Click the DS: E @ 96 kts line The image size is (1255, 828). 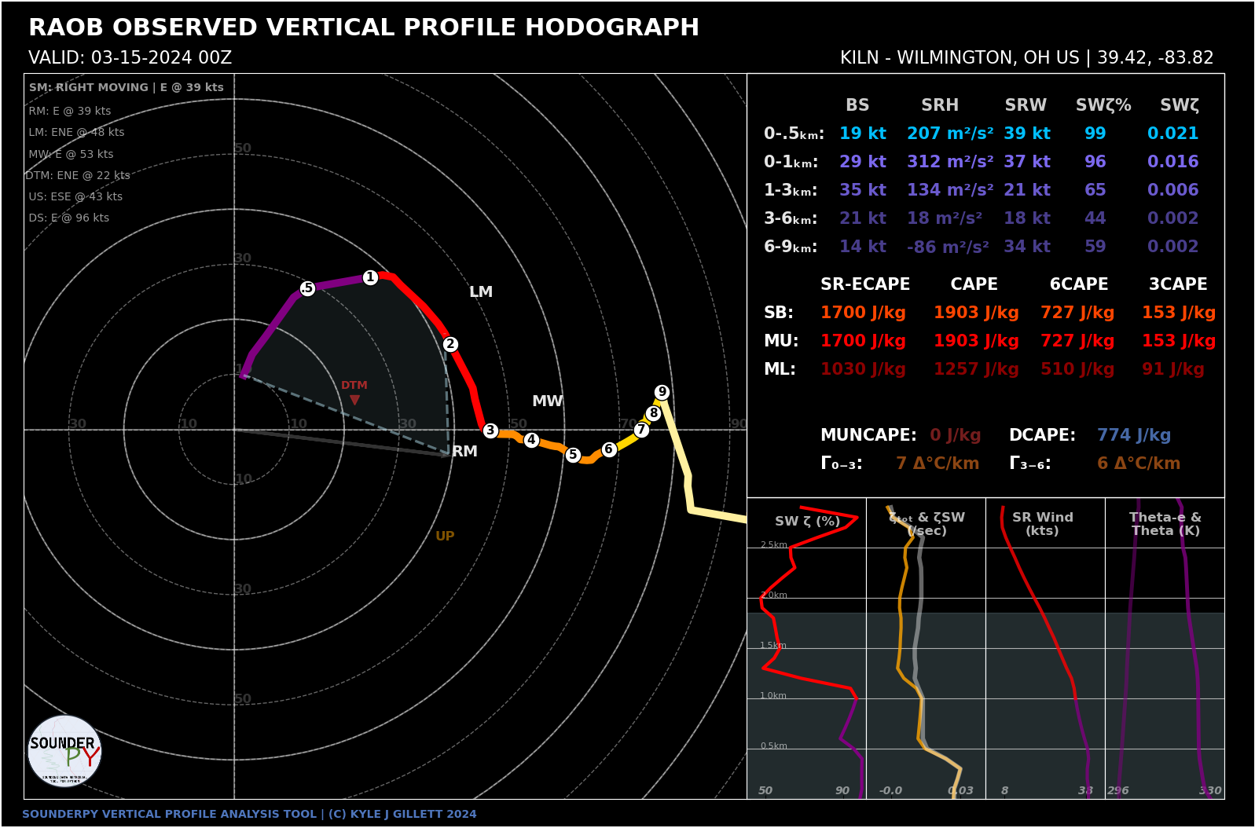coord(69,218)
